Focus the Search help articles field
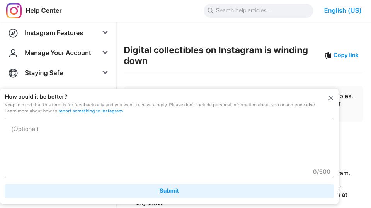 [x=259, y=11]
